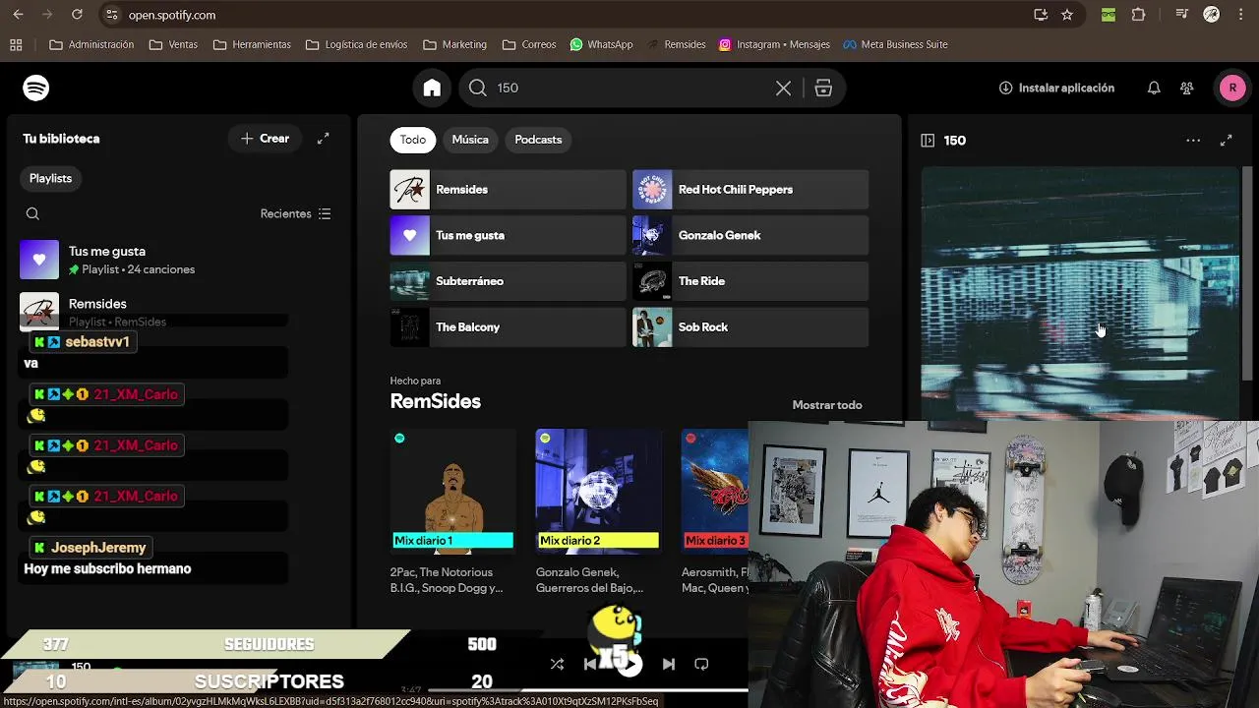This screenshot has height=708, width=1259.
Task: Open the Sob Rock album card
Action: [x=750, y=327]
